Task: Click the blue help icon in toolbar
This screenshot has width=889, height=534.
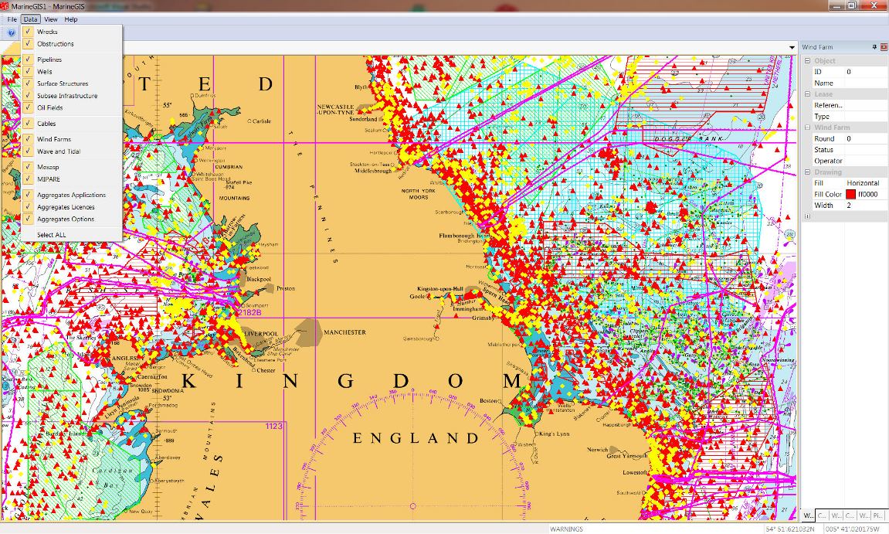Action: 11,33
